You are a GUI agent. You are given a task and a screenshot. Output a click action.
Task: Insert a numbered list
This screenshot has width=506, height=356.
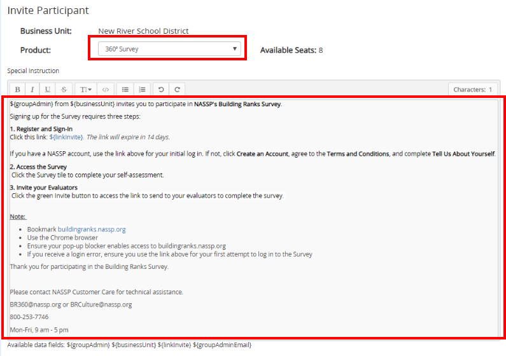pyautogui.click(x=142, y=90)
